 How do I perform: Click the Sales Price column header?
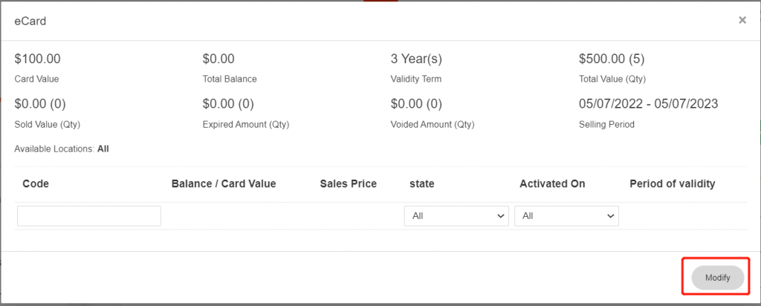pyautogui.click(x=348, y=184)
